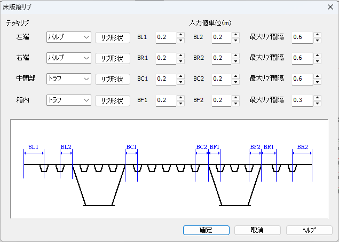Click the BL1 value field
This screenshot has height=242, width=339.
pyautogui.click(x=166, y=37)
